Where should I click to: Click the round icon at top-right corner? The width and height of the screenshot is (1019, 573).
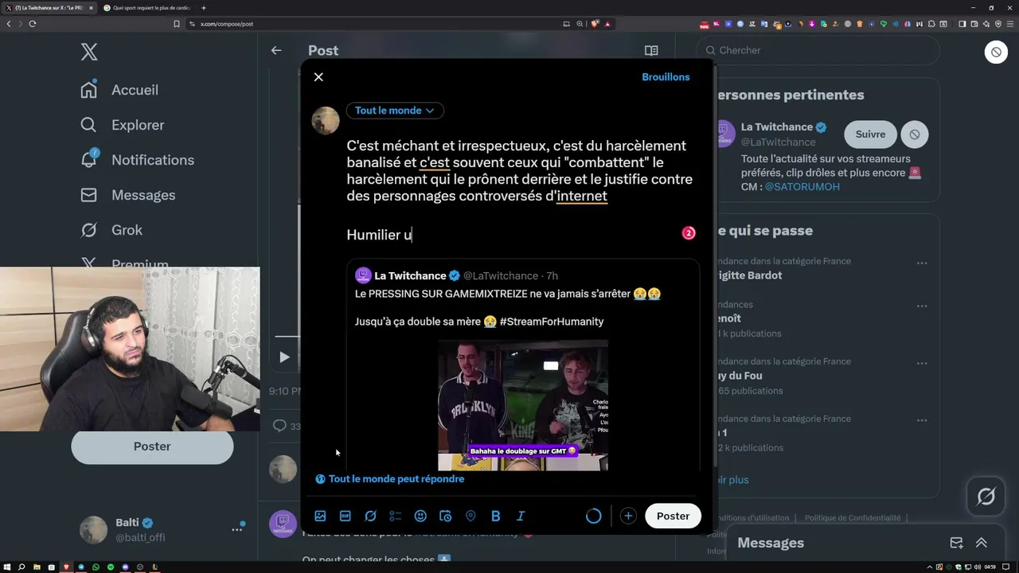point(996,53)
